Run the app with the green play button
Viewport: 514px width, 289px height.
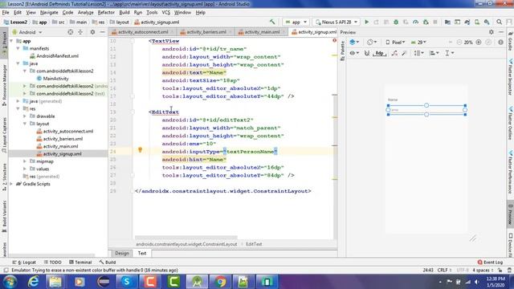pyautogui.click(x=366, y=22)
